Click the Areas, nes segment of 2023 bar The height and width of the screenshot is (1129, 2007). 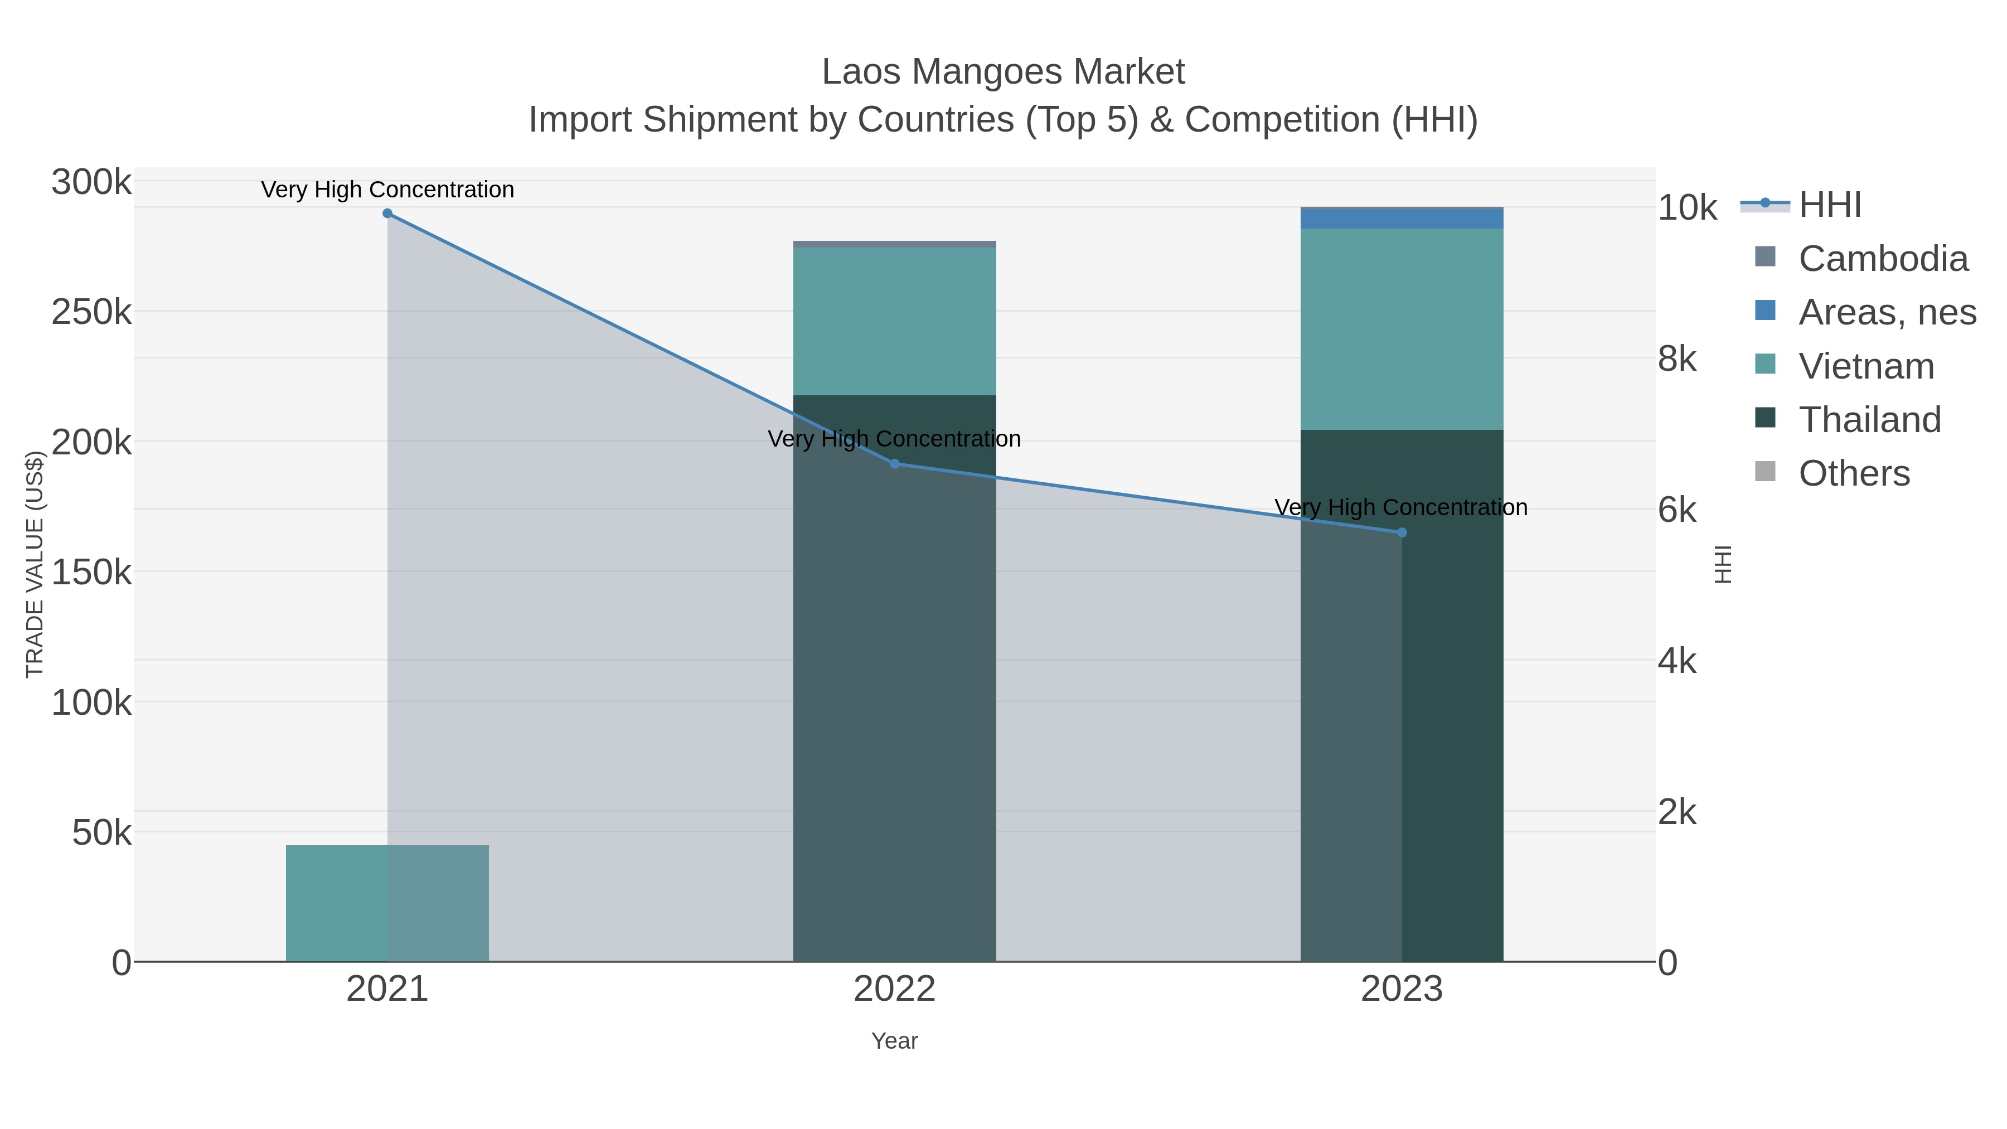pyautogui.click(x=1402, y=219)
